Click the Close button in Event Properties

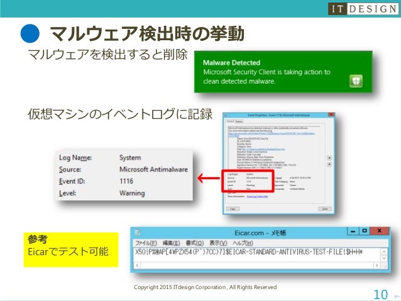tap(325, 209)
